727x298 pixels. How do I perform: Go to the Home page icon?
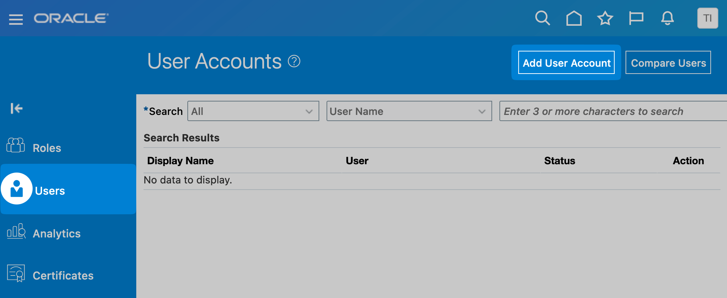coord(574,18)
